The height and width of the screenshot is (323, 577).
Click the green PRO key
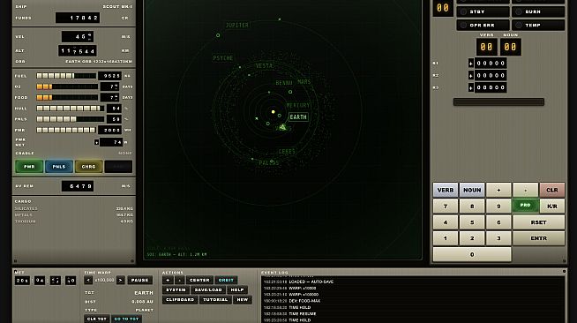pyautogui.click(x=526, y=206)
